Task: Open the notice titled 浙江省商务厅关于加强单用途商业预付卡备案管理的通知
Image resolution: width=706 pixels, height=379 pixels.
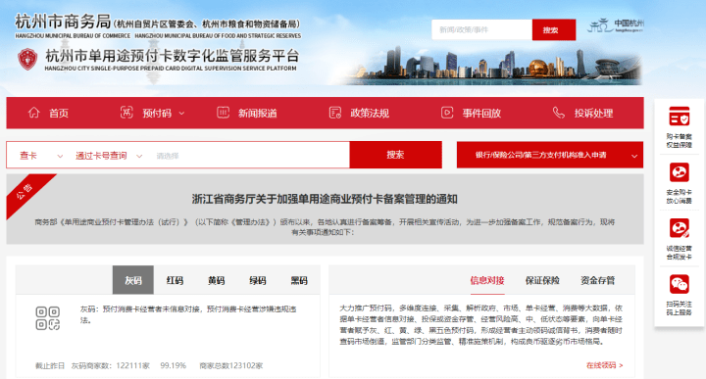Action: [x=325, y=199]
